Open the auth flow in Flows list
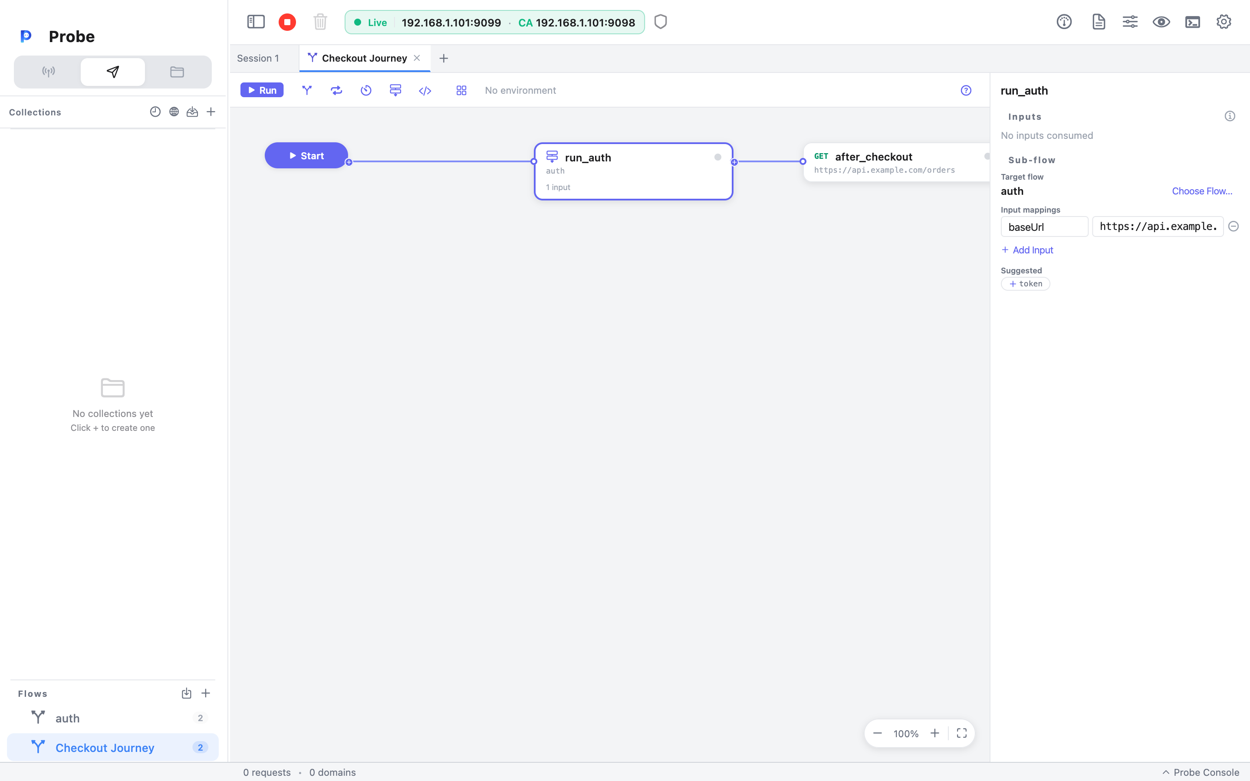The width and height of the screenshot is (1250, 781). (112, 718)
